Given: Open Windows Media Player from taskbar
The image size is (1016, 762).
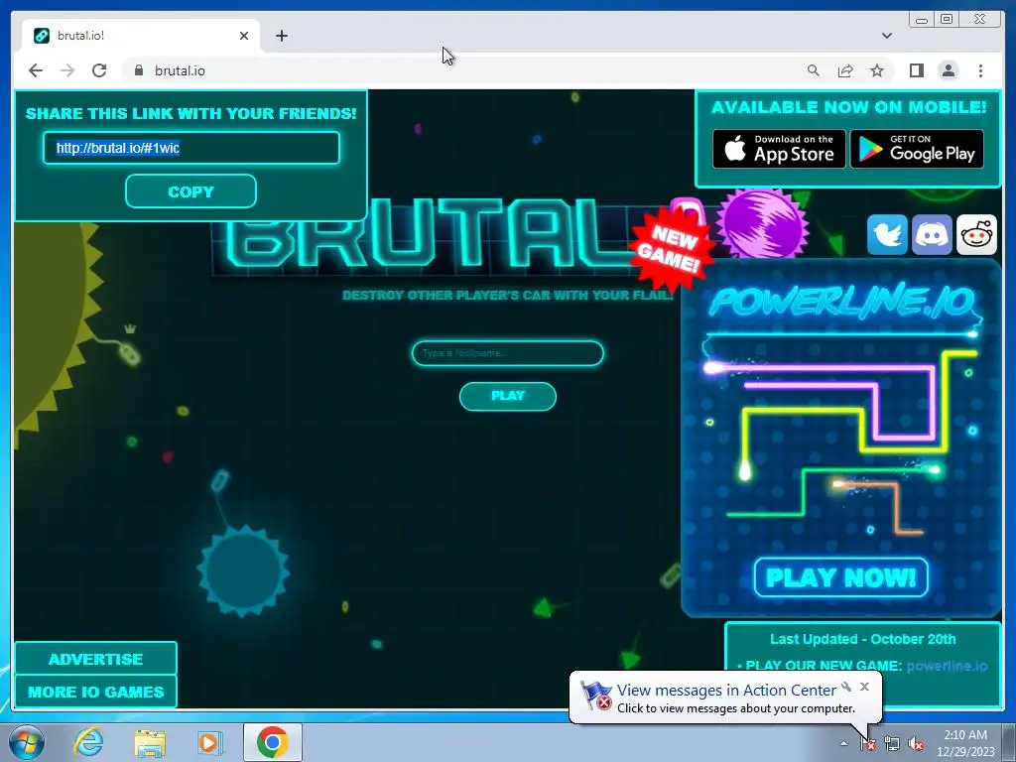Looking at the screenshot, I should click(210, 742).
